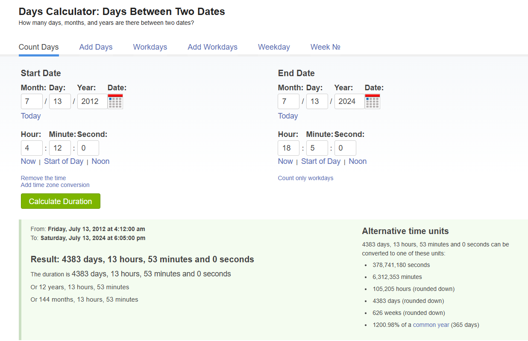Focus the End Date second field
The image size is (528, 341).
(345, 148)
